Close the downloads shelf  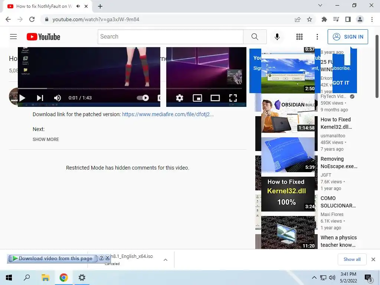(373, 259)
